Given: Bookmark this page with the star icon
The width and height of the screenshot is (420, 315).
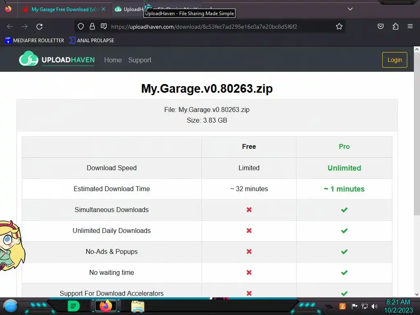Looking at the screenshot, I should click(339, 26).
